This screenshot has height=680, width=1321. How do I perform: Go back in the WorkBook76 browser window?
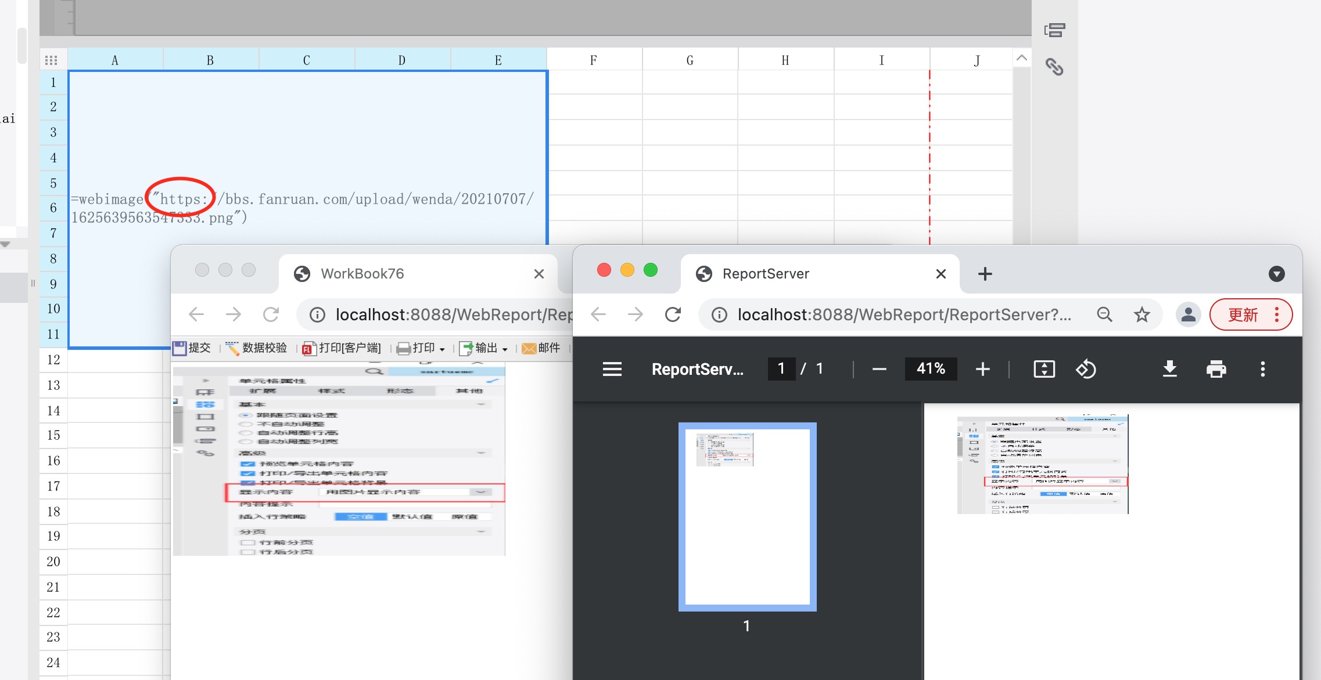(196, 314)
